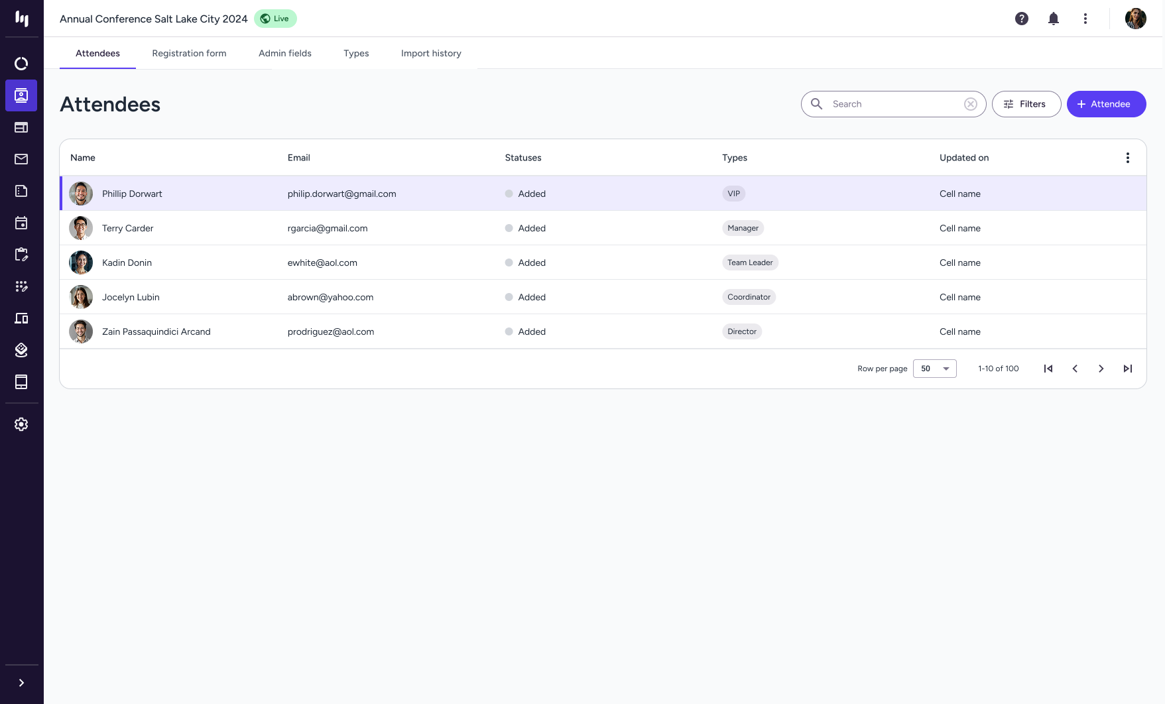Click the Coordinator type tag

[x=749, y=297]
